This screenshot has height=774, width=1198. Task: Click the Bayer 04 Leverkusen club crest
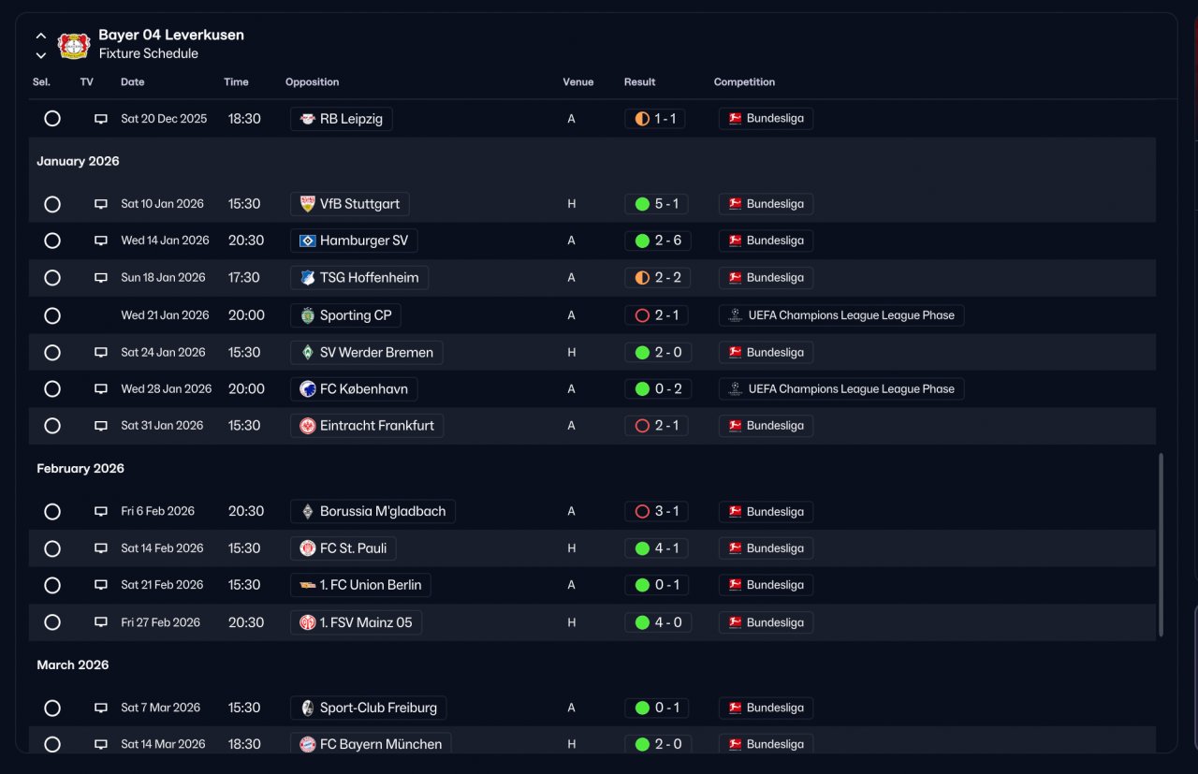tap(73, 45)
